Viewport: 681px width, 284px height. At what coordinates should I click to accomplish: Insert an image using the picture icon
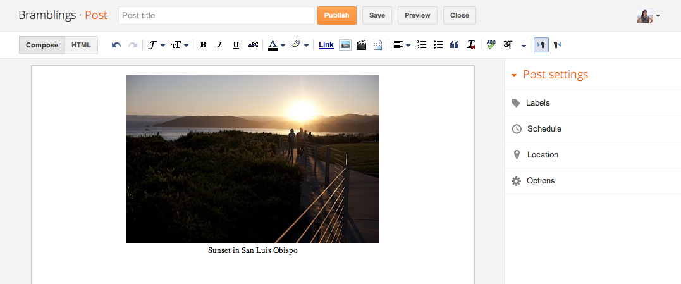(x=345, y=45)
